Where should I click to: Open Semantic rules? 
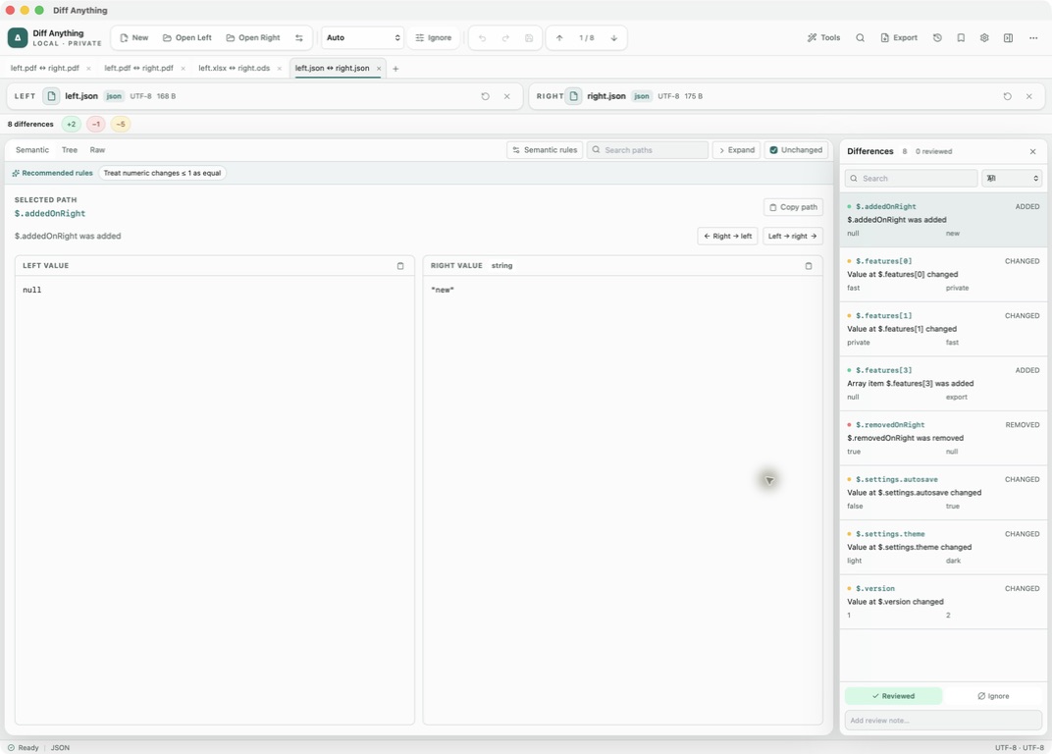pyautogui.click(x=545, y=150)
